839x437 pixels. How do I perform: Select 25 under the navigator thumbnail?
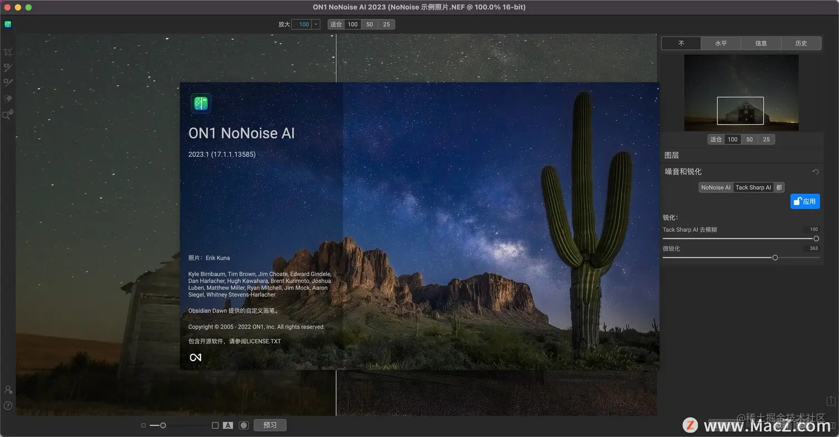(x=766, y=139)
